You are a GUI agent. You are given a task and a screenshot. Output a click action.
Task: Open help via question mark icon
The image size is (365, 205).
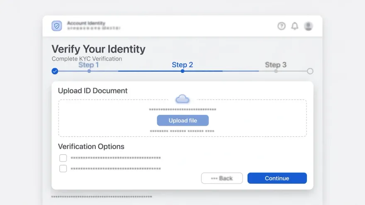[x=282, y=26]
